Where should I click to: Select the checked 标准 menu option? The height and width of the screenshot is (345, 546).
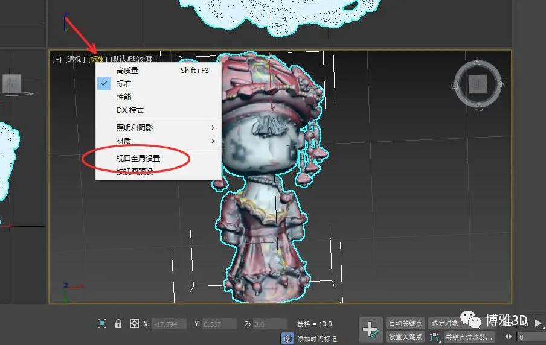pos(158,83)
